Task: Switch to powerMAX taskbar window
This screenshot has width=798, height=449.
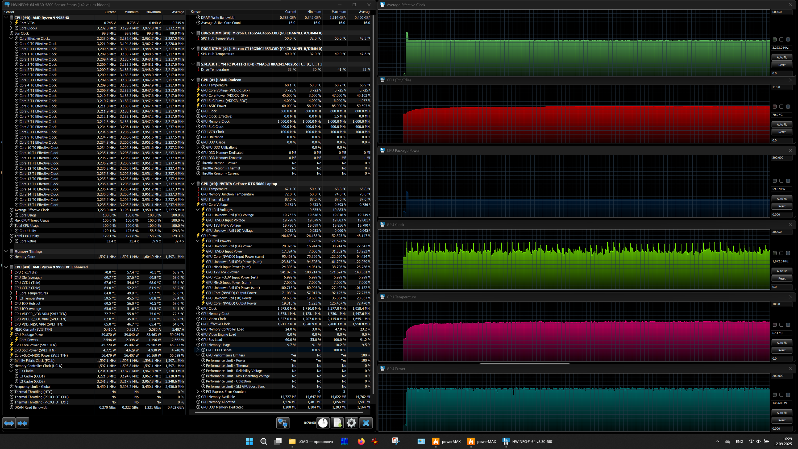Action: click(x=446, y=442)
